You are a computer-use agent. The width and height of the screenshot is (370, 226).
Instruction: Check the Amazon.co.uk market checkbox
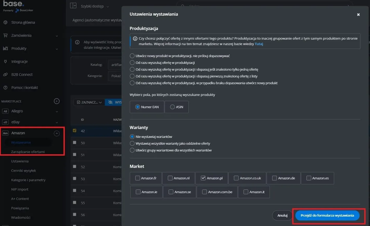point(236,178)
